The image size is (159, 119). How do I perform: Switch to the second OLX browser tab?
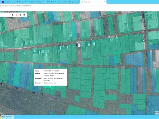(x=40, y=2)
